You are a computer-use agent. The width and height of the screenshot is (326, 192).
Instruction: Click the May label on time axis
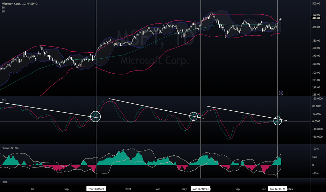pyautogui.click(x=184, y=189)
